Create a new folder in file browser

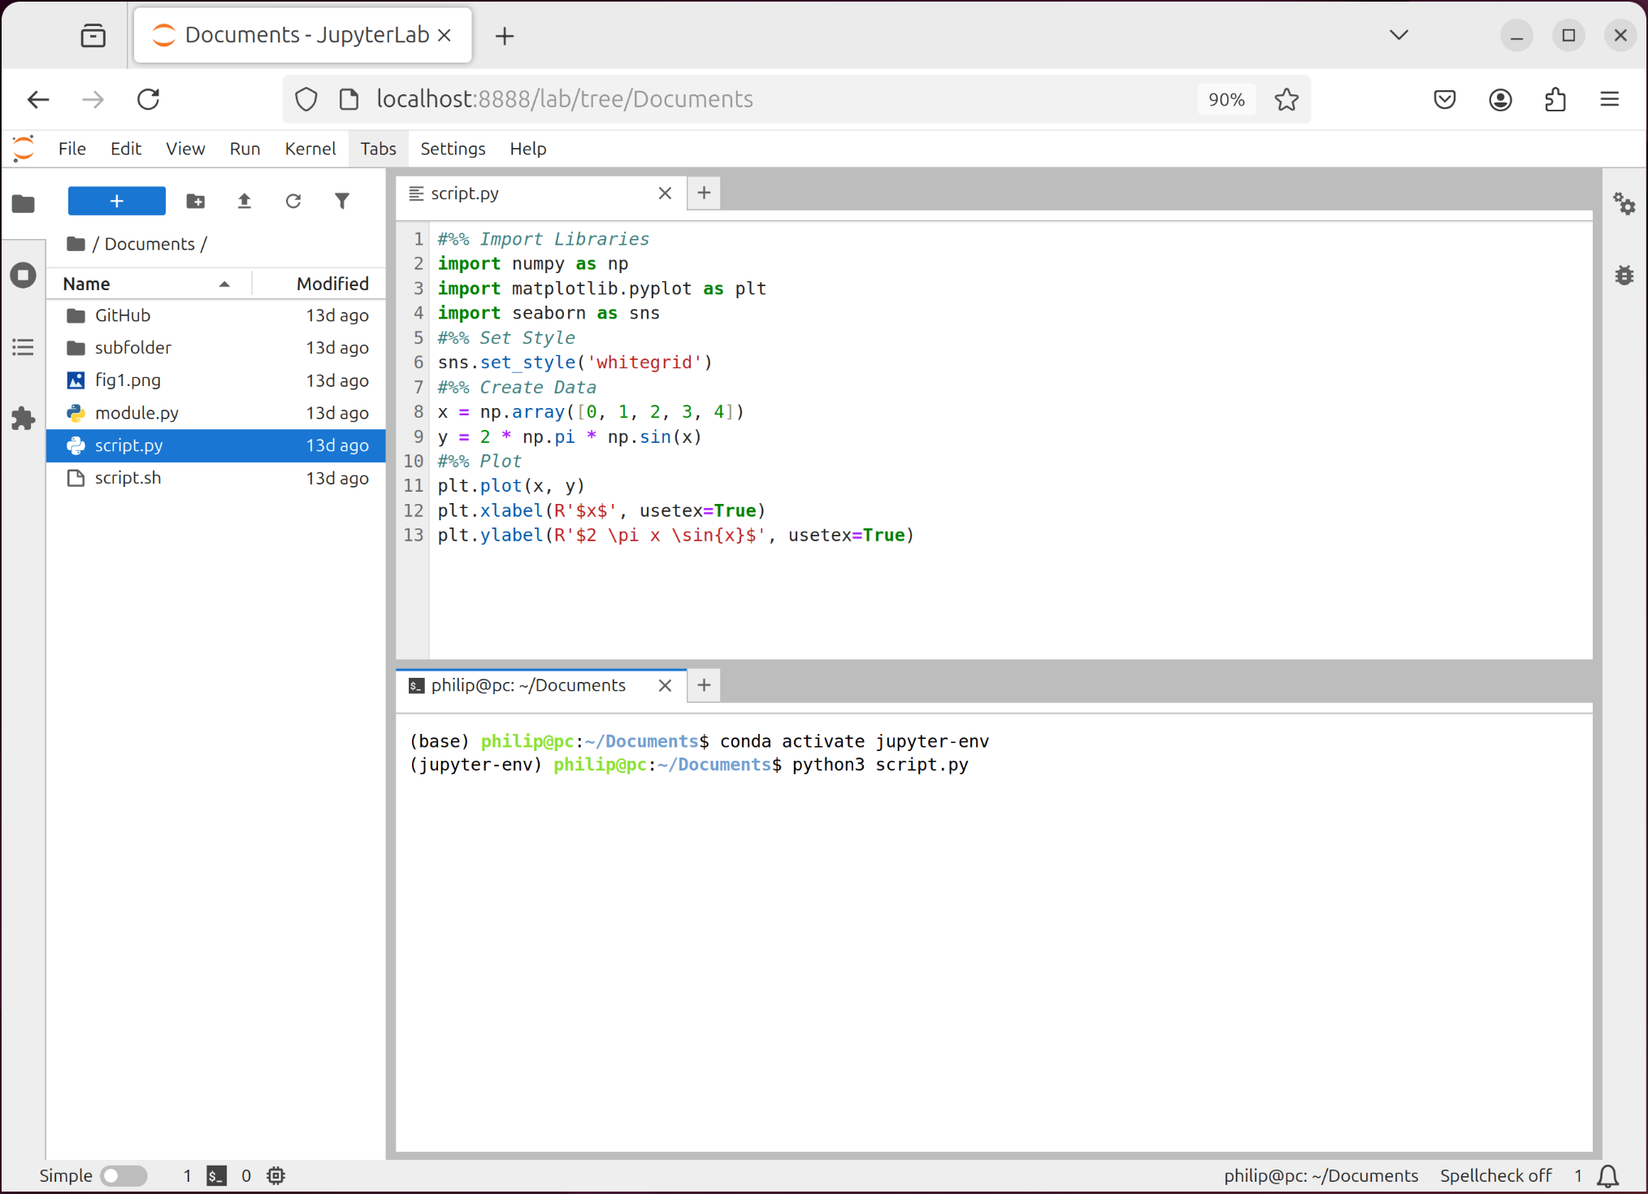click(x=195, y=201)
